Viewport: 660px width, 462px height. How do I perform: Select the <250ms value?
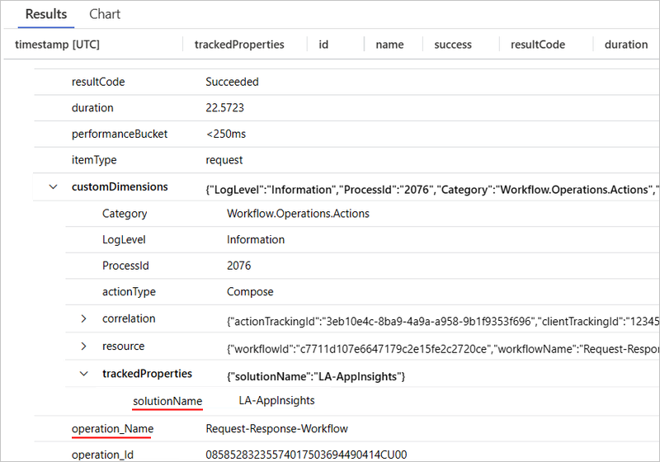pos(225,134)
